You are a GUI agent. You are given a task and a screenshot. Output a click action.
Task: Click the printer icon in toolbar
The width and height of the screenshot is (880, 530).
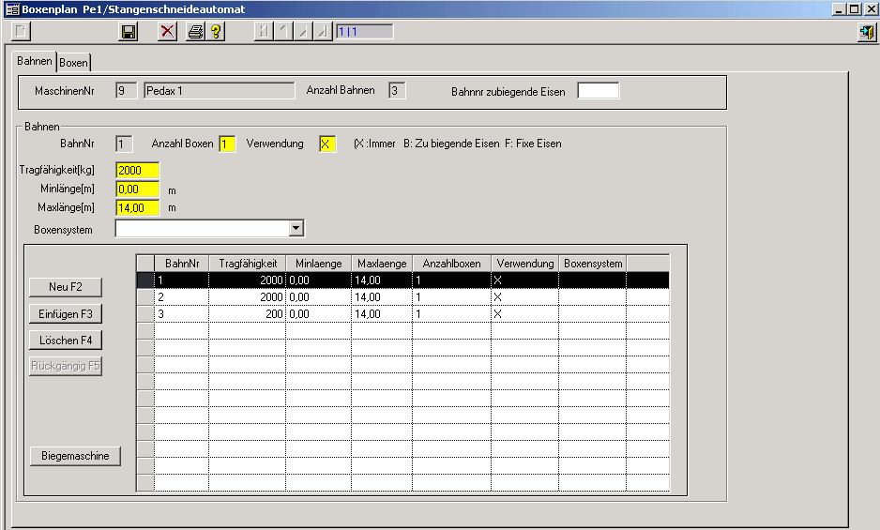(195, 32)
